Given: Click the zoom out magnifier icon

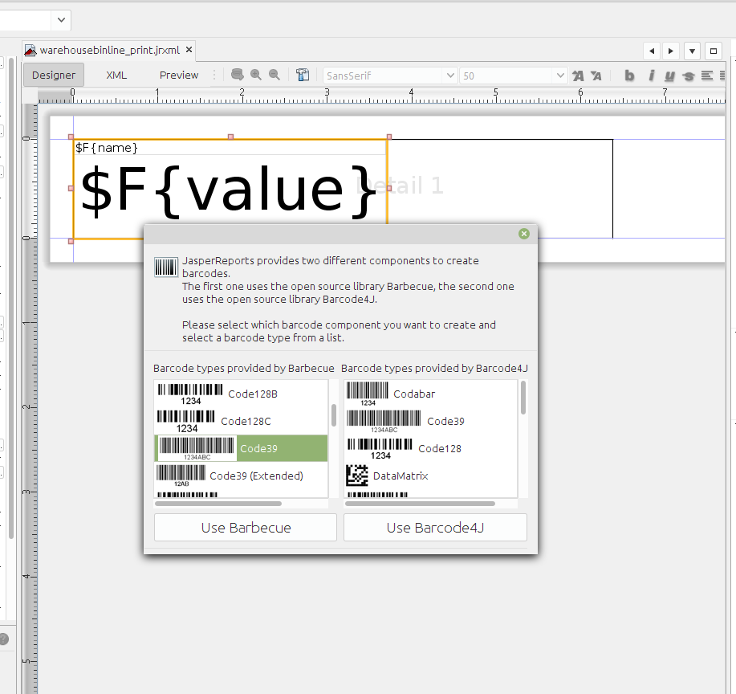Looking at the screenshot, I should pos(274,76).
